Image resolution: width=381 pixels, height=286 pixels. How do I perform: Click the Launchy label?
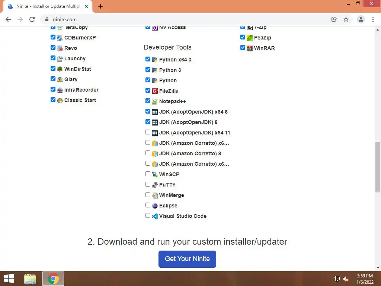(75, 58)
